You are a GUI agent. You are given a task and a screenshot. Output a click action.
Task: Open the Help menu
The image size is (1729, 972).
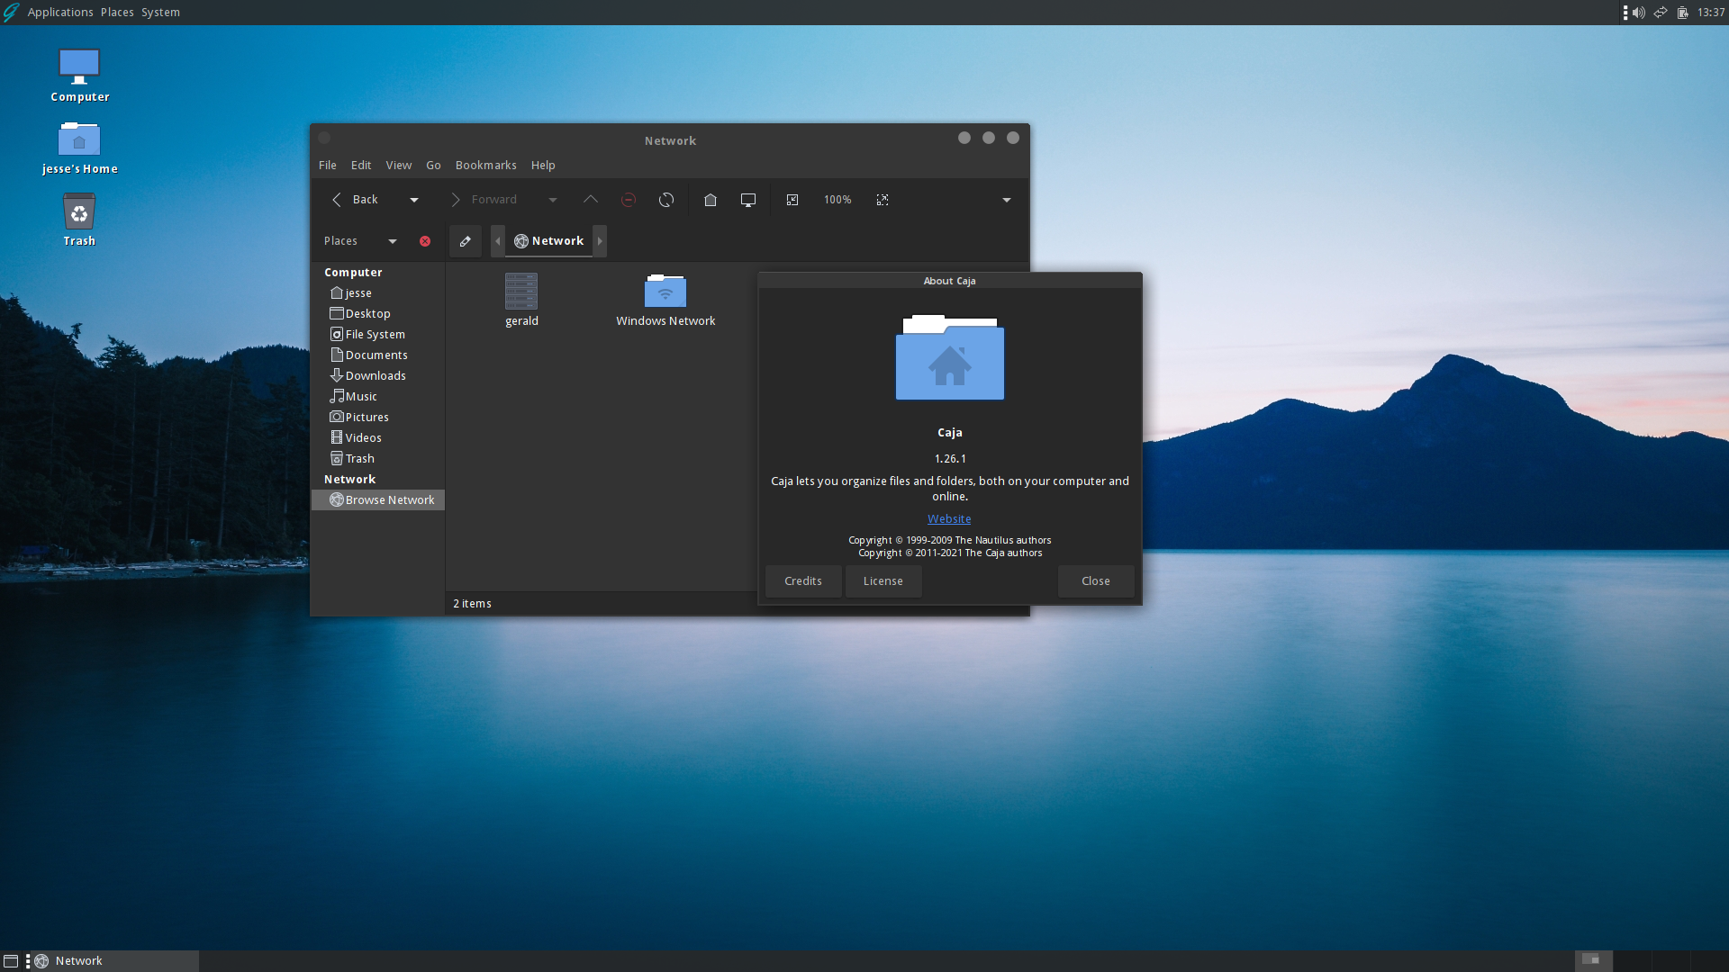pyautogui.click(x=543, y=166)
